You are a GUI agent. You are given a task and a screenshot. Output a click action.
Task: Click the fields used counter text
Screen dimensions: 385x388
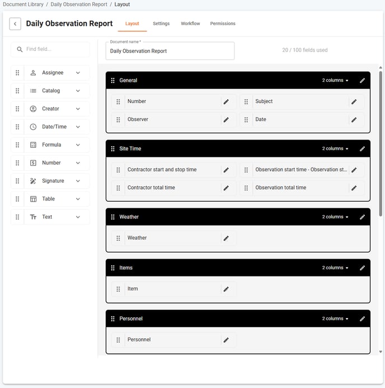(x=305, y=50)
